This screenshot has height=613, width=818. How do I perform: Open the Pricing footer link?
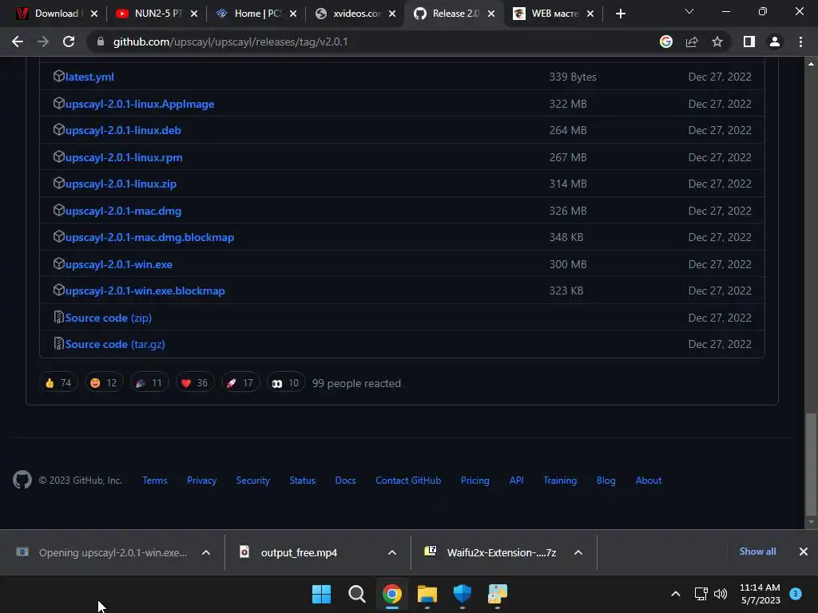pyautogui.click(x=475, y=480)
